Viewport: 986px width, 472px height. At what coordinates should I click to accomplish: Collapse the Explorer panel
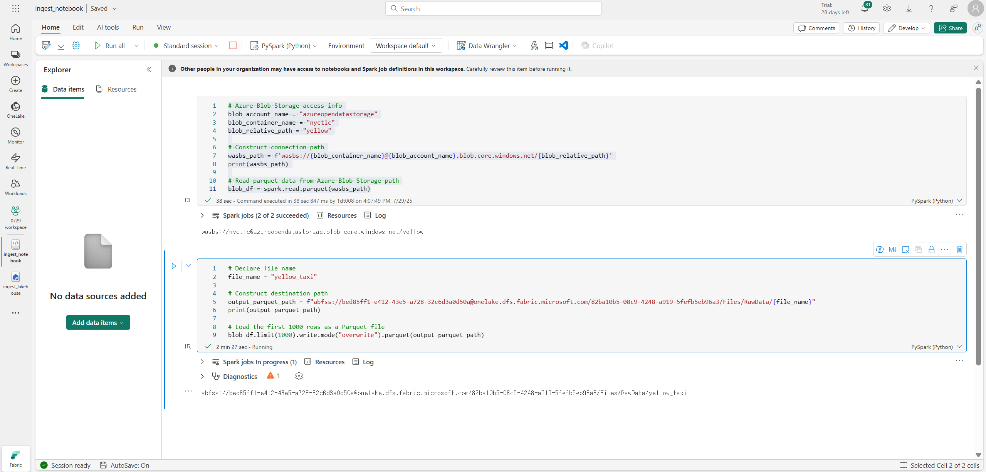pyautogui.click(x=149, y=70)
